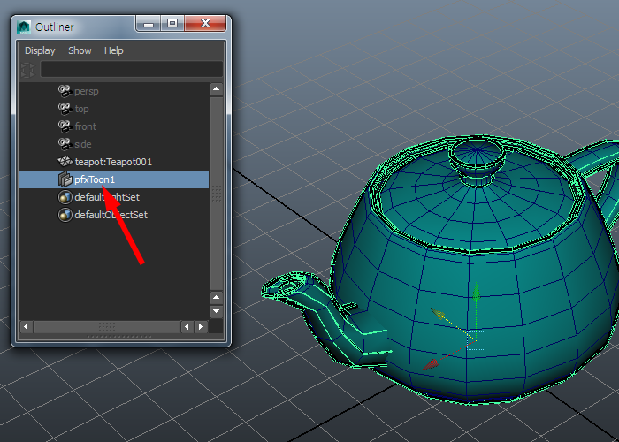Click the Maya logo in Outliner title bar

pyautogui.click(x=24, y=27)
